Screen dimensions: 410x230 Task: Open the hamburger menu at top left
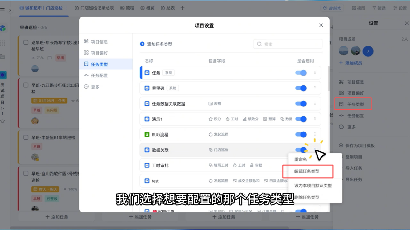(x=2, y=8)
